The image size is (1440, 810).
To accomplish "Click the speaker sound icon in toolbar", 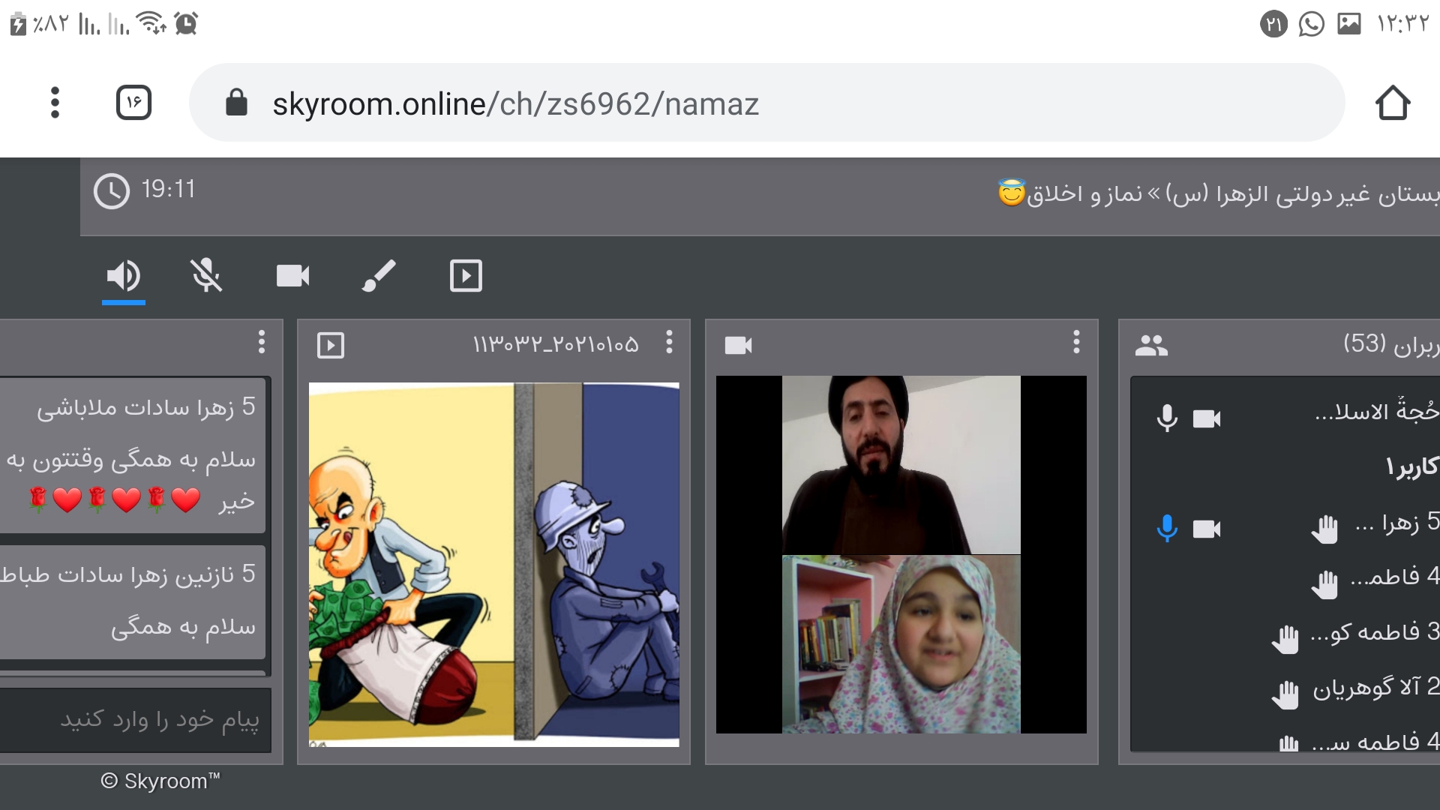I will [124, 276].
